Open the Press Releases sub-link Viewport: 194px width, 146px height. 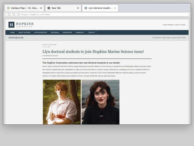tap(157, 37)
